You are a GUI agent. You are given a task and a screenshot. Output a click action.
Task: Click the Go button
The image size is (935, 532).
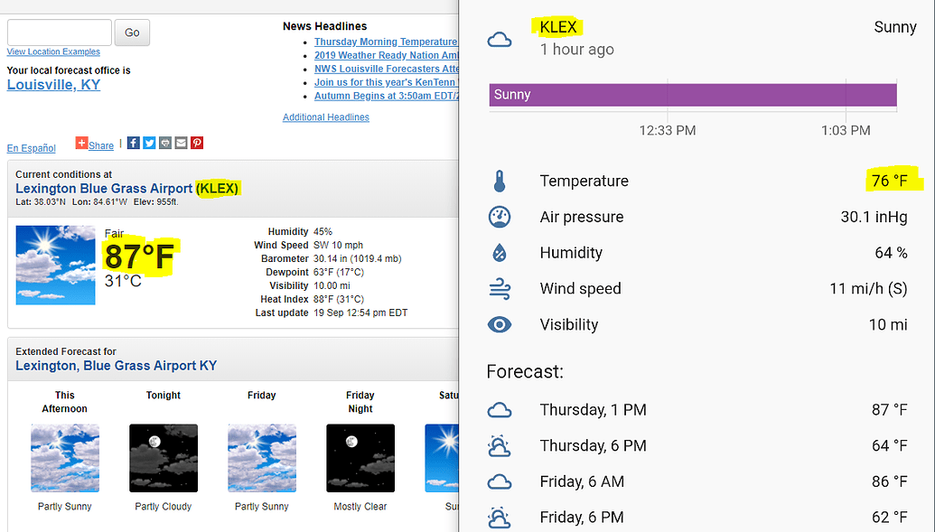(x=133, y=33)
